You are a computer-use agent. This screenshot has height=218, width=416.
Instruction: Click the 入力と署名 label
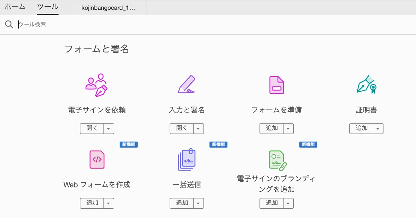click(x=187, y=110)
